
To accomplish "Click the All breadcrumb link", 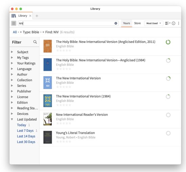I will pyautogui.click(x=15, y=32).
